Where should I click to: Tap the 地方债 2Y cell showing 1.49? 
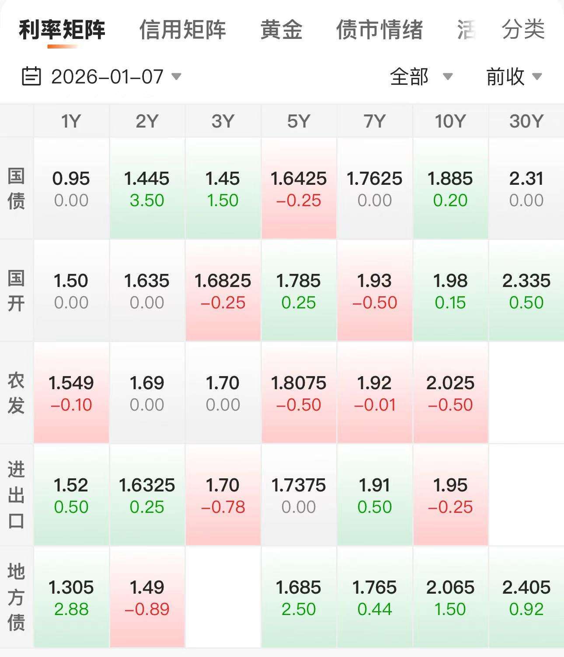click(147, 598)
